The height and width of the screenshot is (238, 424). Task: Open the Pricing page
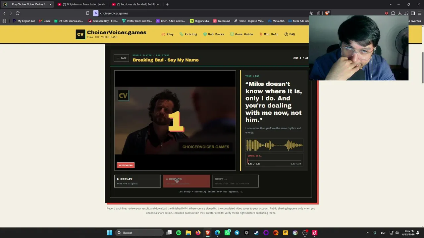[188, 34]
